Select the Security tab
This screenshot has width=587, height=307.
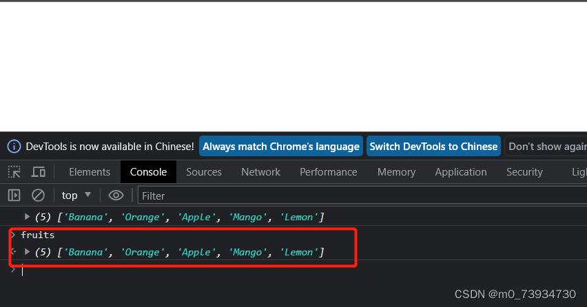[524, 172]
